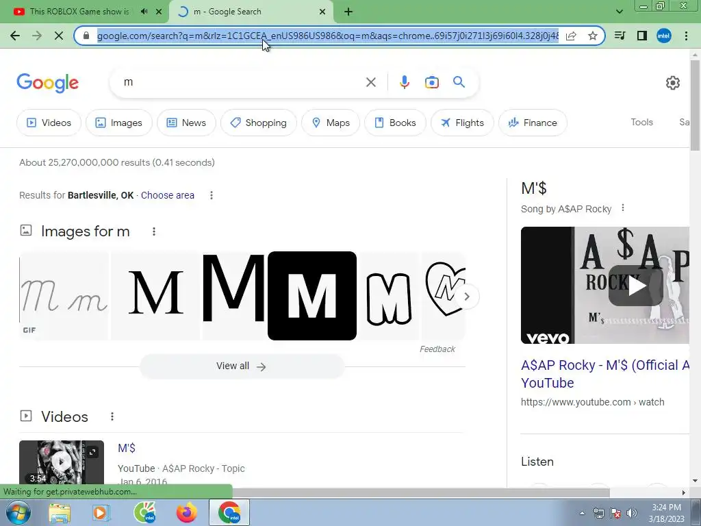Screen dimensions: 701x526
Task: Show hidden system tray icons
Action: pos(582,513)
